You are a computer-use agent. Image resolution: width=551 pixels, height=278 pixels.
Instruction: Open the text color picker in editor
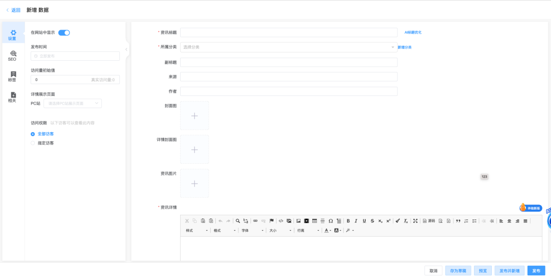[x=328, y=231]
